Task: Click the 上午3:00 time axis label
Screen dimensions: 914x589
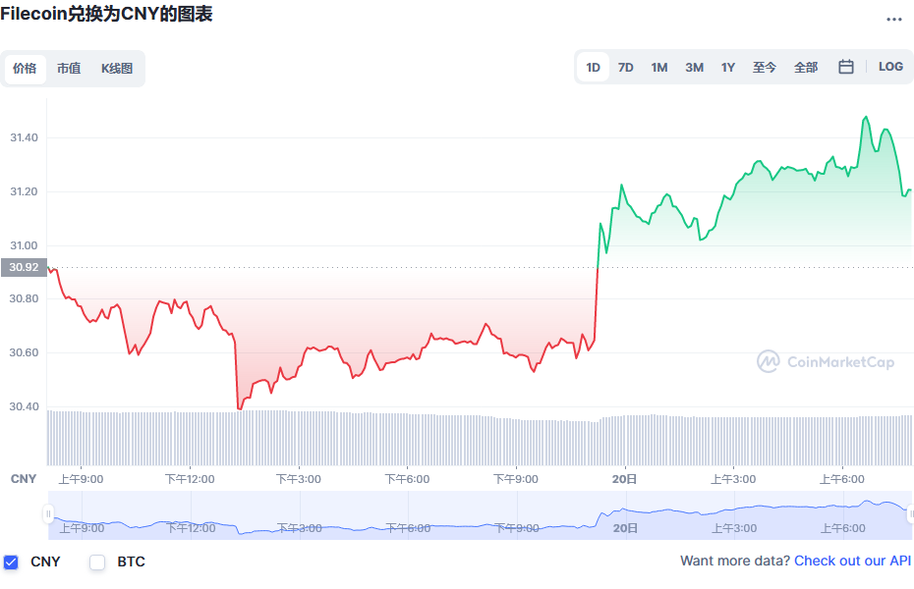Action: 733,479
